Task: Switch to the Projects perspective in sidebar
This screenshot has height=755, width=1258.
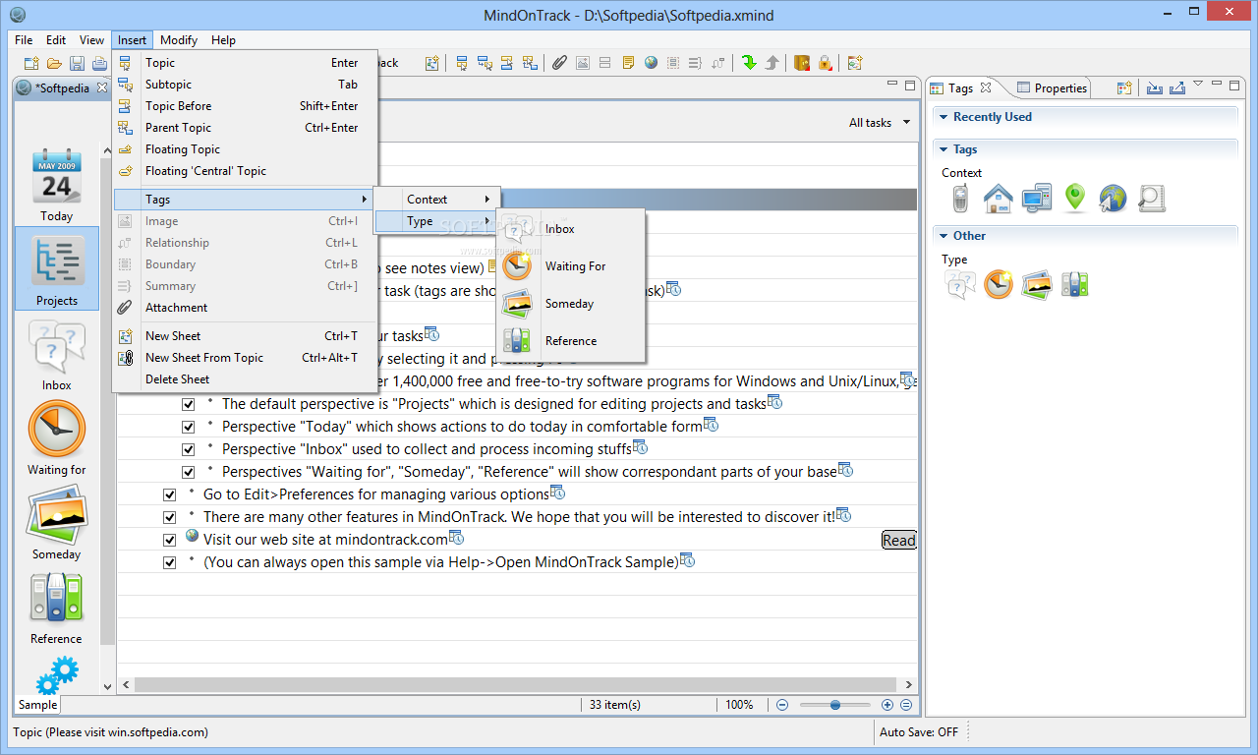Action: 57,268
